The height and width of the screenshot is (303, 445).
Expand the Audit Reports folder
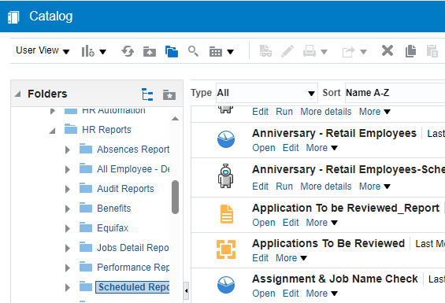pos(68,189)
